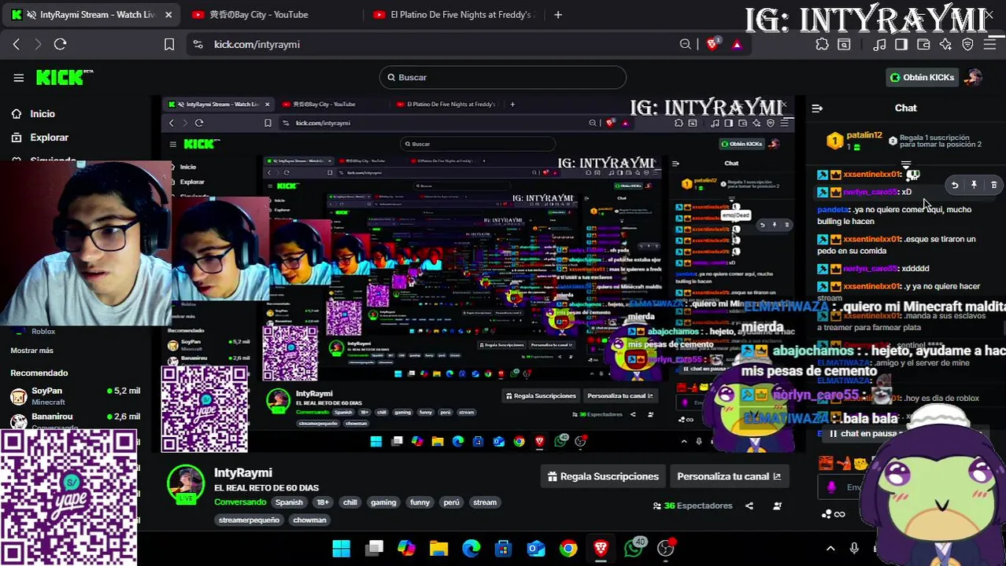
Task: Open the patalin12 top gifter entry
Action: point(854,140)
